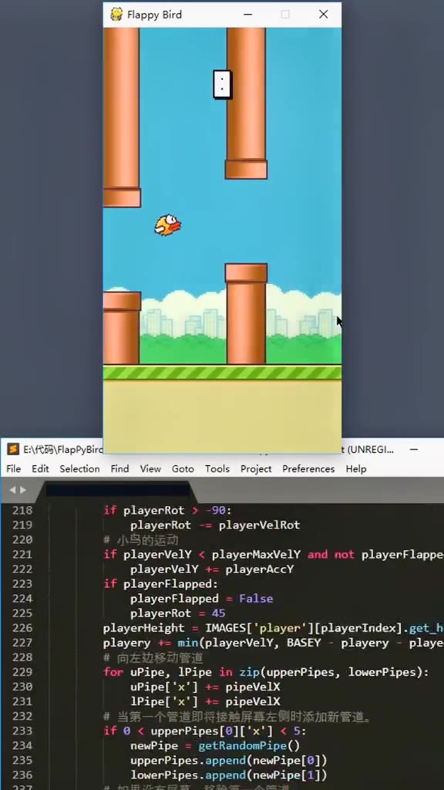Select the active dark editor tab
444x790 pixels.
click(x=118, y=490)
